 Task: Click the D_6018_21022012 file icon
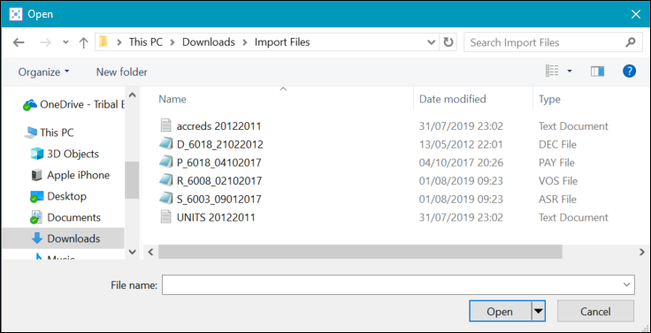point(165,144)
